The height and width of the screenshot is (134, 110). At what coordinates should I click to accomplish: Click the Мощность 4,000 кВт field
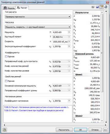[x=60, y=32]
